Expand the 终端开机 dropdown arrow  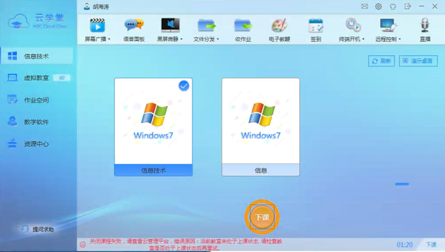click(x=364, y=39)
